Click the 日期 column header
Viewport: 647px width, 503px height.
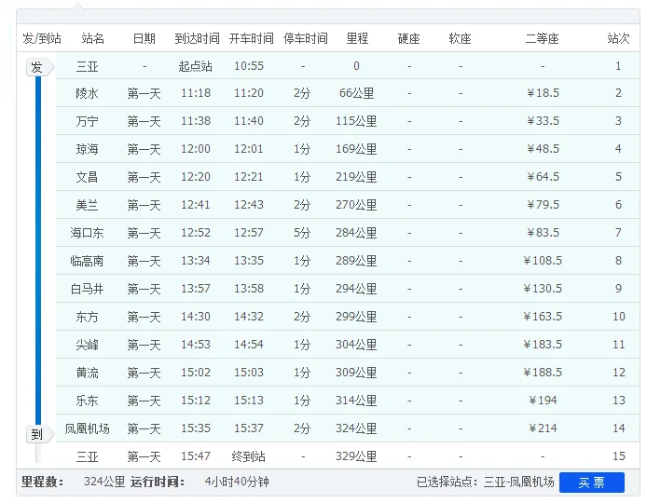pos(144,38)
